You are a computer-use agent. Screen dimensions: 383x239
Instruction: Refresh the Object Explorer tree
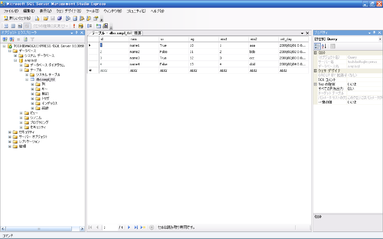click(26, 39)
